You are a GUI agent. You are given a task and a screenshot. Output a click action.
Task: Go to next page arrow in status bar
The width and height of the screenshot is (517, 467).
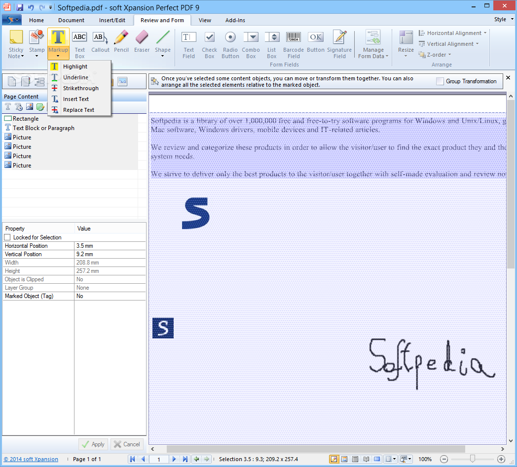coord(174,459)
